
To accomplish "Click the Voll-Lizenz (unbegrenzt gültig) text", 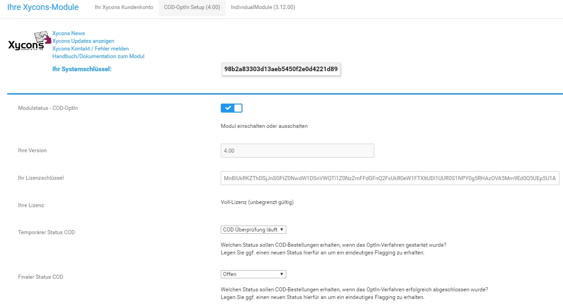I will (x=257, y=202).
